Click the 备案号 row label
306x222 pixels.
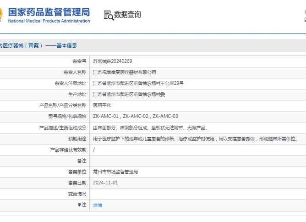(x=79, y=61)
